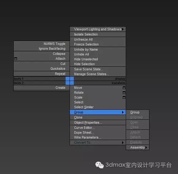Screen dimensions: 178x174
Task: Click Close in the Group submenu
Action: [137, 127]
